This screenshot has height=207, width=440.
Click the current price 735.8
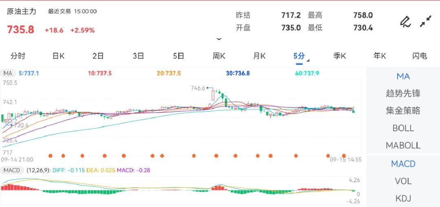tap(20, 30)
